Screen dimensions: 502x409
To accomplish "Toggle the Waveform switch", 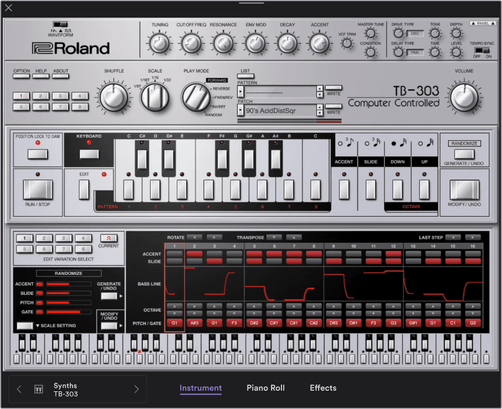I will [60, 24].
